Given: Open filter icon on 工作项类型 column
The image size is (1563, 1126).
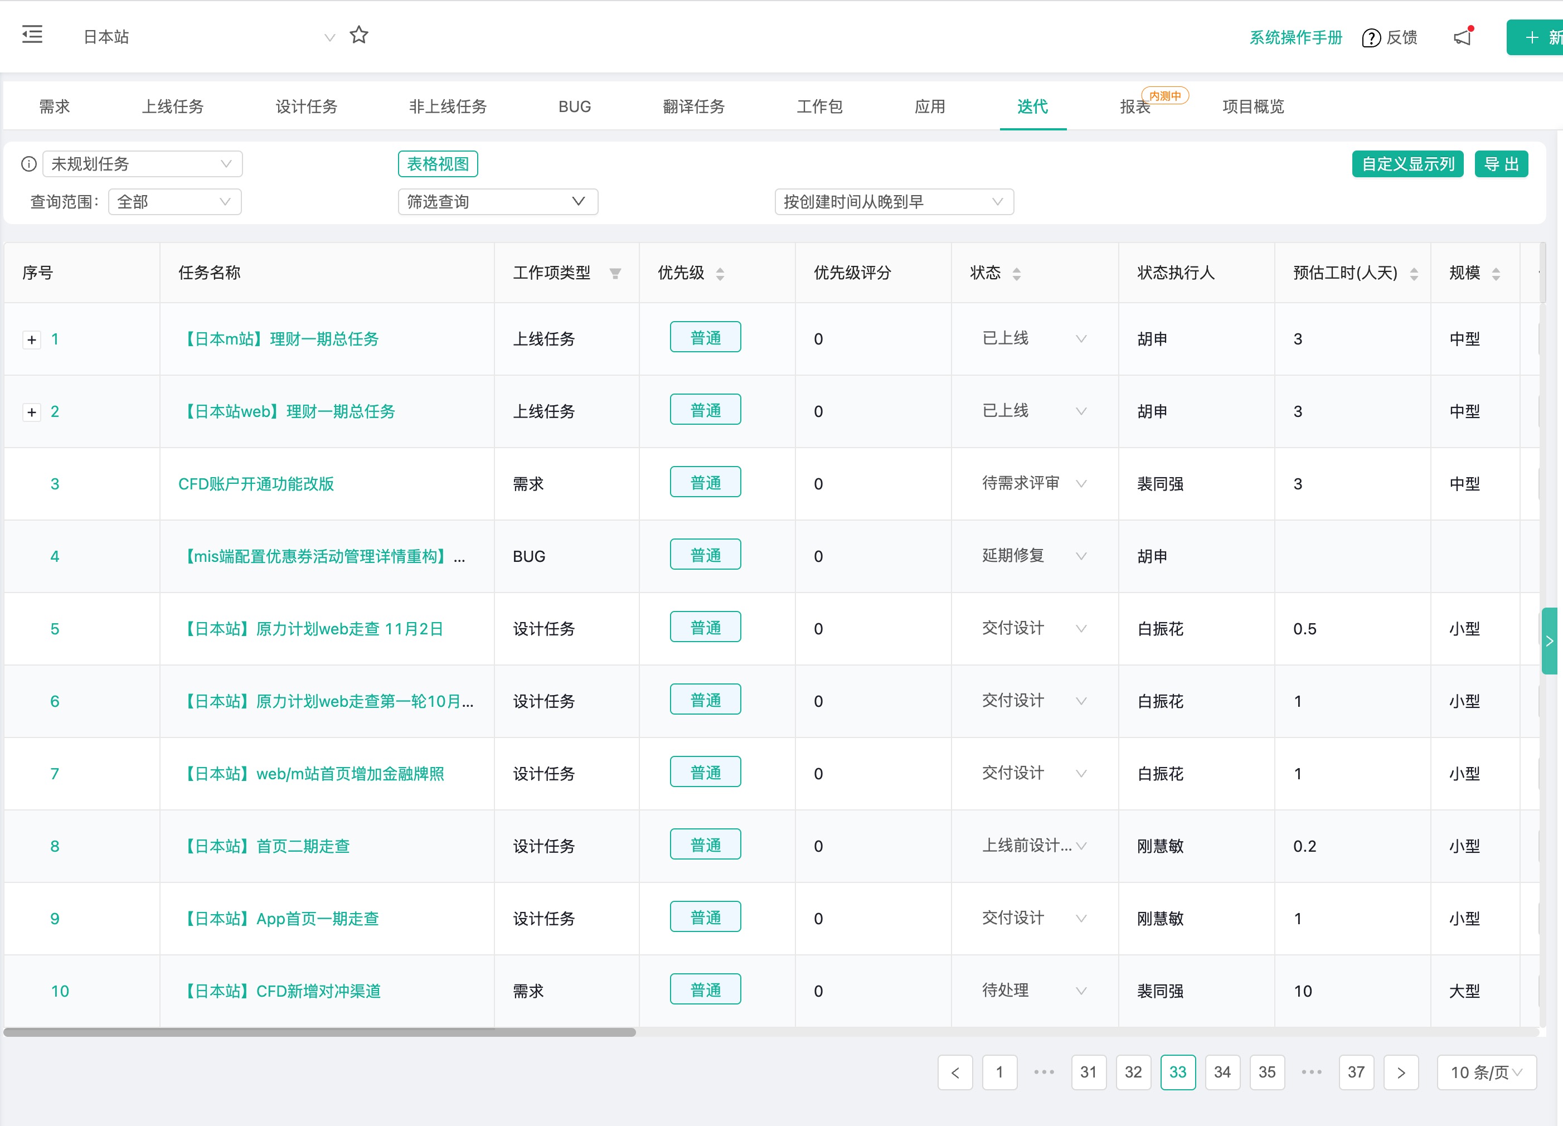Looking at the screenshot, I should pos(615,274).
